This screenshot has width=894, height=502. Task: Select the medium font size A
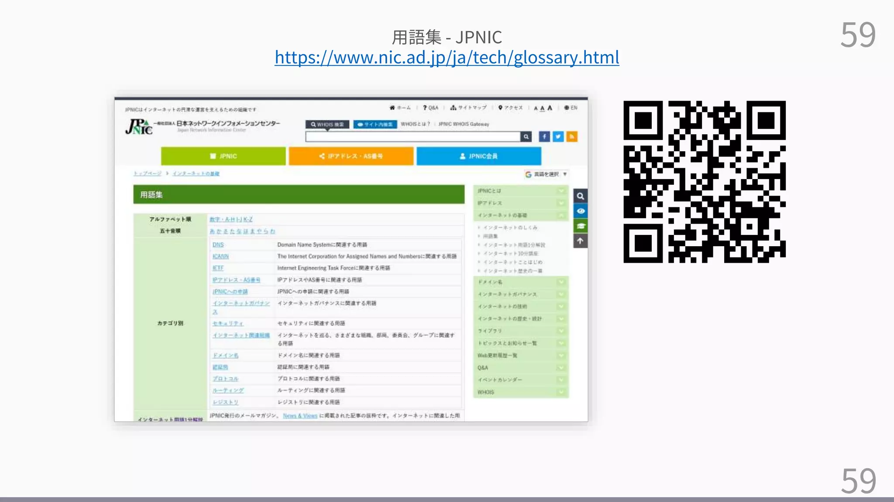(x=542, y=108)
